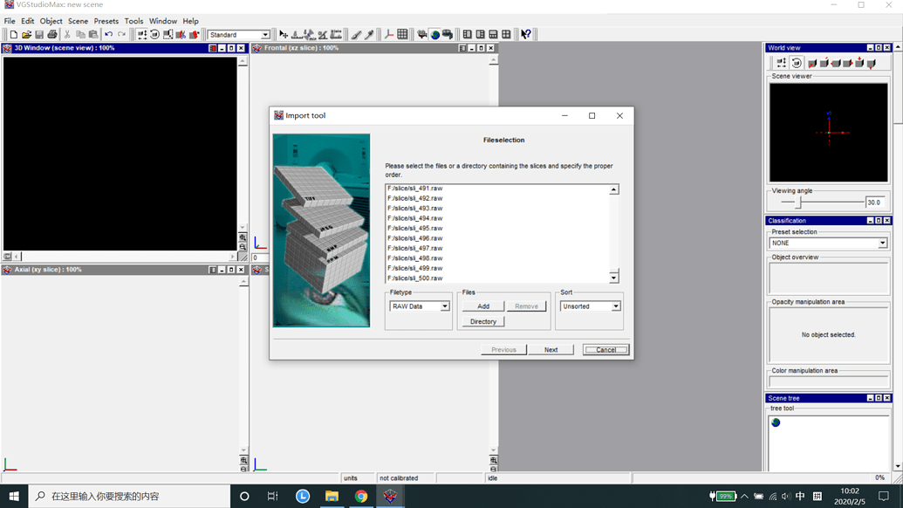
Task: Click the rotate icon in World view toolbar
Action: pos(797,63)
